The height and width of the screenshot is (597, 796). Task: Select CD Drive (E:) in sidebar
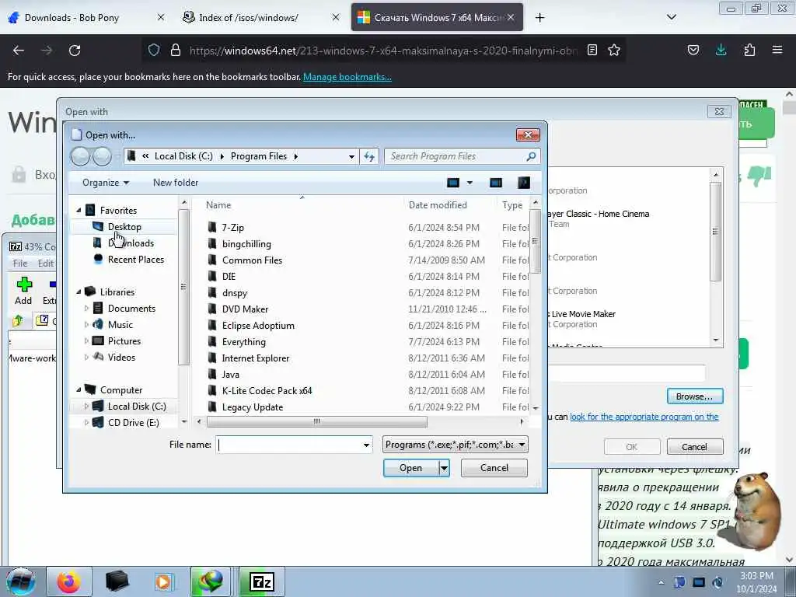pos(133,422)
